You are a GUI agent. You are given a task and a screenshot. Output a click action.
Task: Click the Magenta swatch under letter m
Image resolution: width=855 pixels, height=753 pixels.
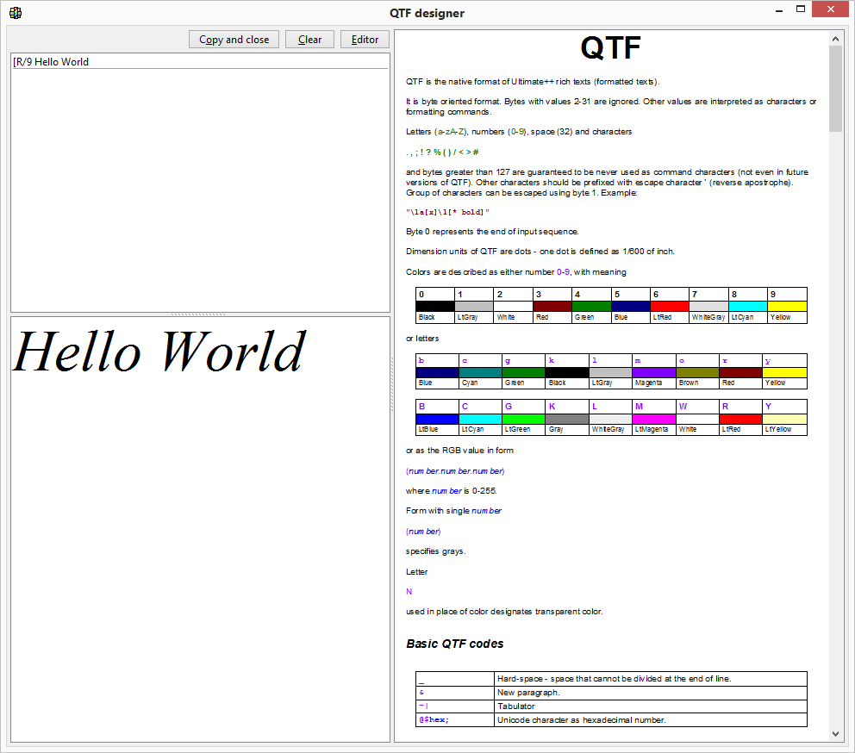click(x=653, y=372)
